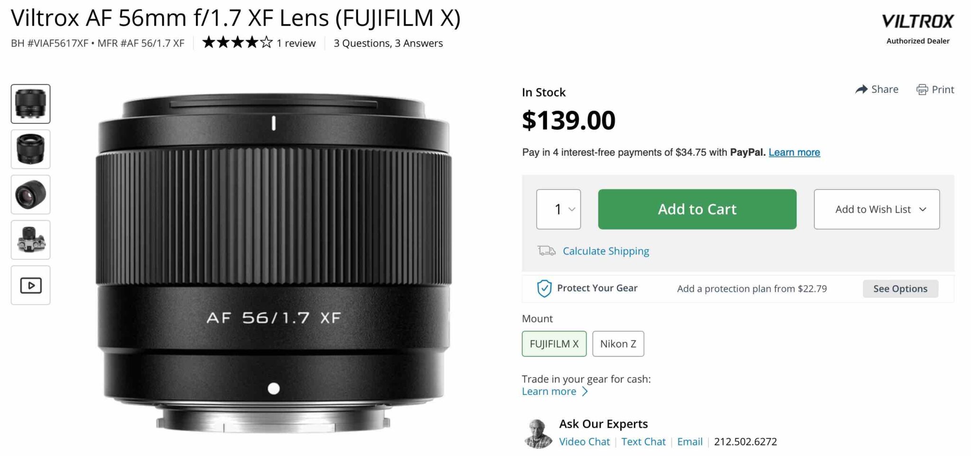Click the VILTROX brand logo
This screenshot has height=456, width=971.
(x=917, y=21)
